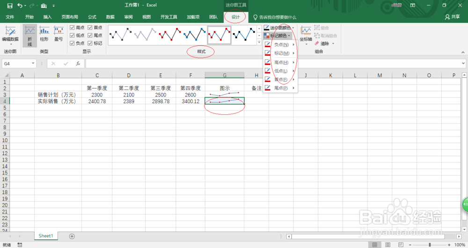Image resolution: width=468 pixels, height=248 pixels.
Task: Open the Clear dropdown arrow
Action: coord(333,43)
